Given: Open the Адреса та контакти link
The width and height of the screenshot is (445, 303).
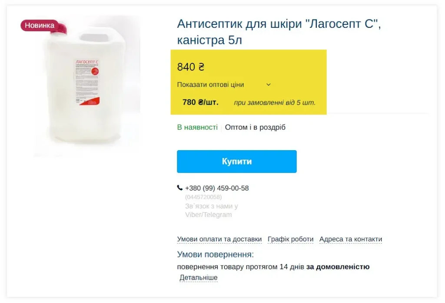Looking at the screenshot, I should (x=351, y=239).
